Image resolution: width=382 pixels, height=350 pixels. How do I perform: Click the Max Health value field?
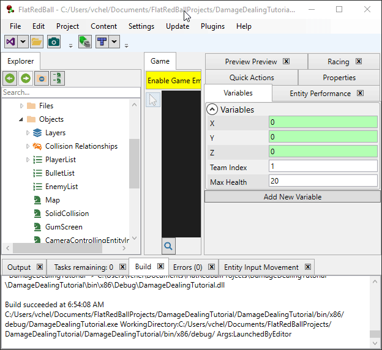(323, 181)
